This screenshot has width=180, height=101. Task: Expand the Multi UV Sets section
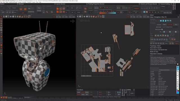point(154,52)
